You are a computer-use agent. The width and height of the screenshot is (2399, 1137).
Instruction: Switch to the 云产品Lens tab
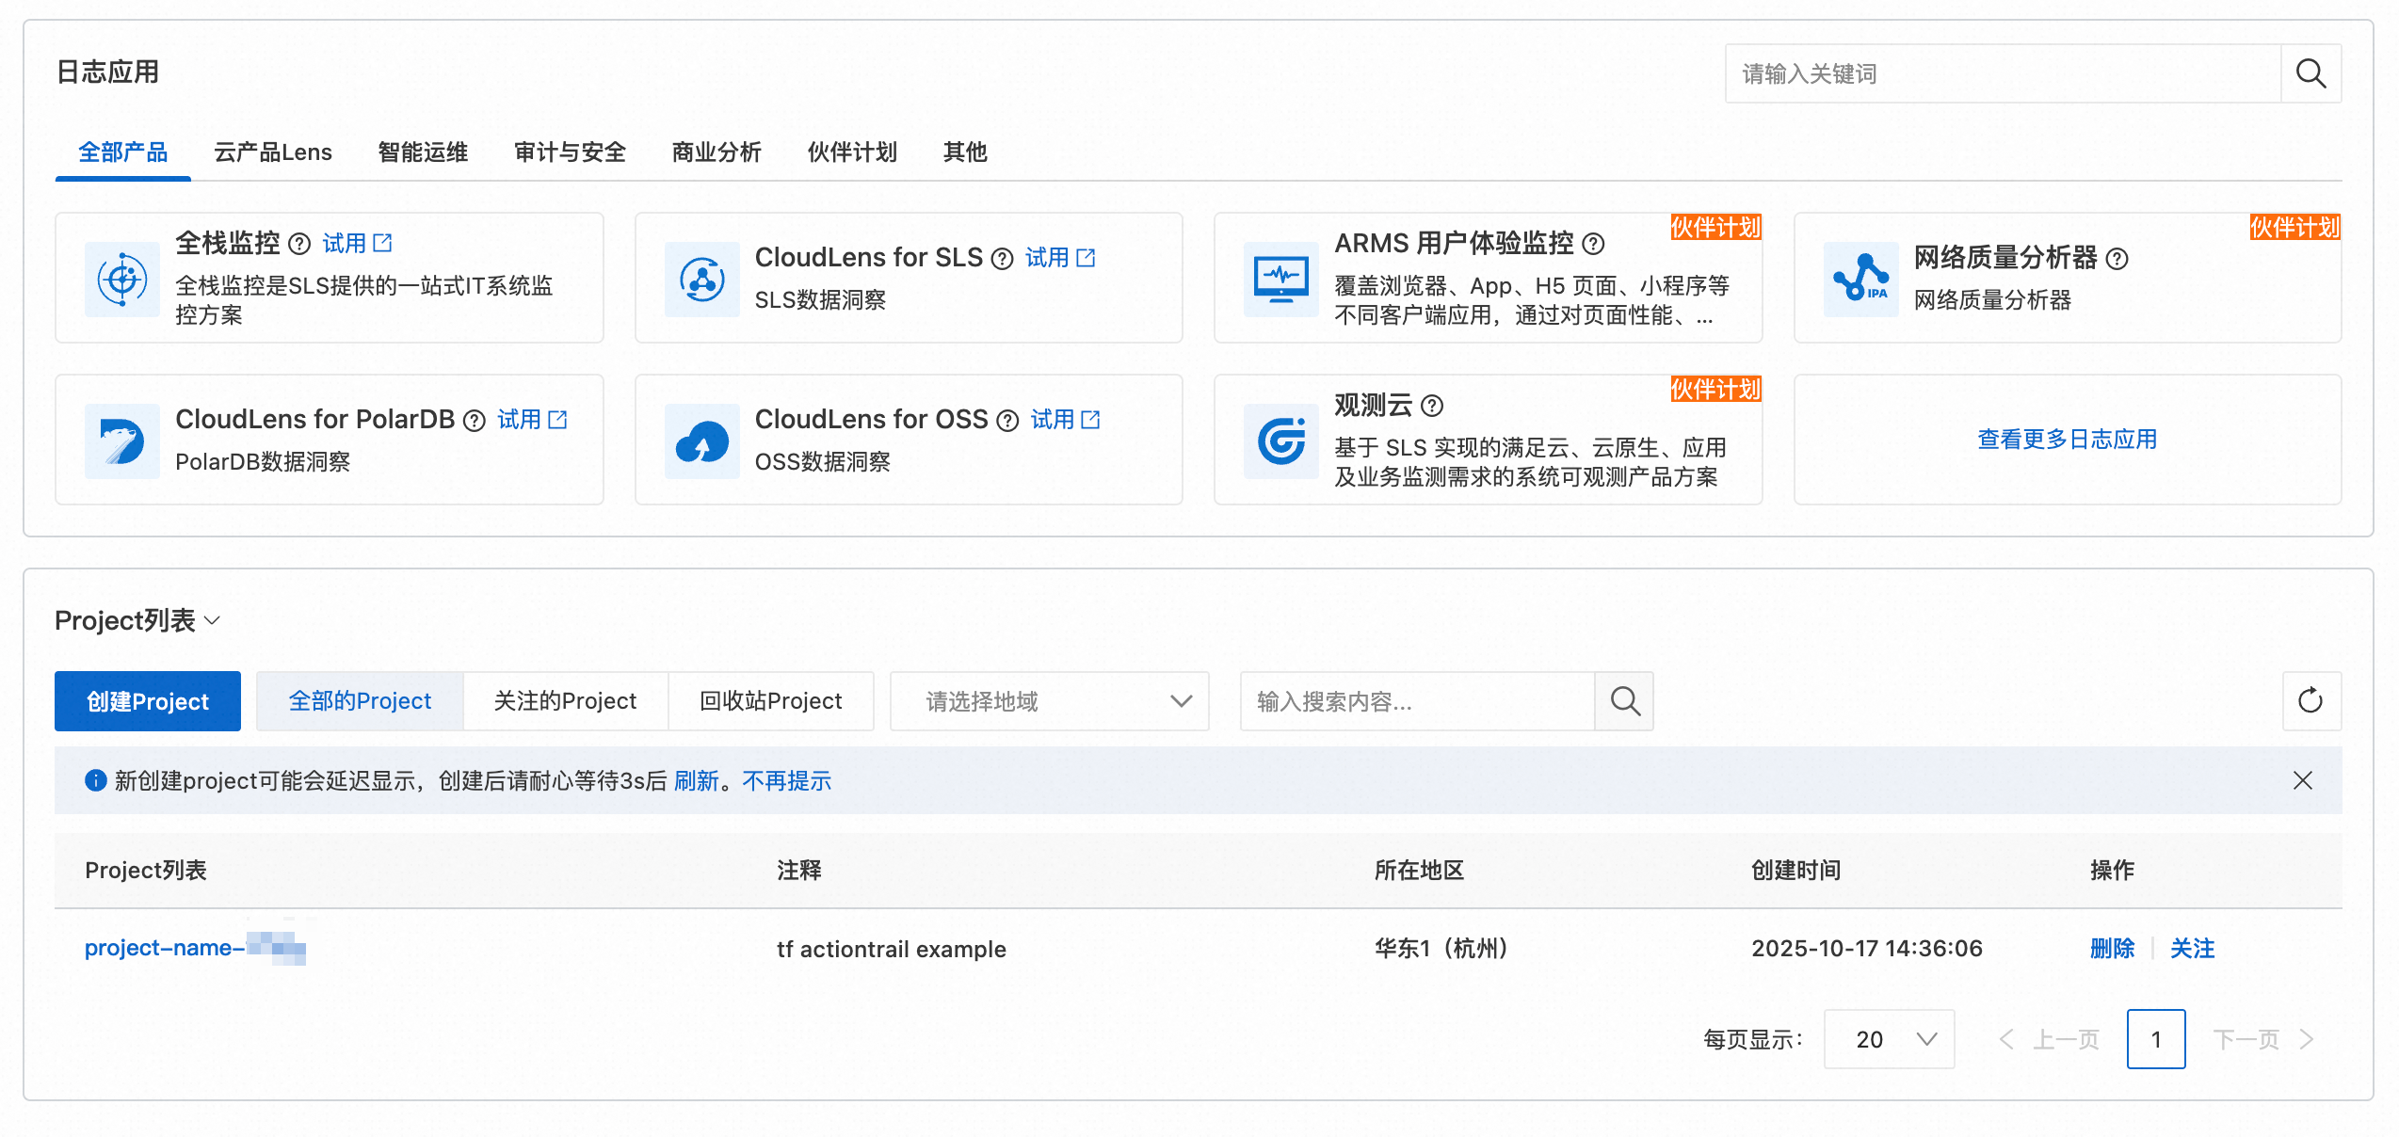(273, 152)
